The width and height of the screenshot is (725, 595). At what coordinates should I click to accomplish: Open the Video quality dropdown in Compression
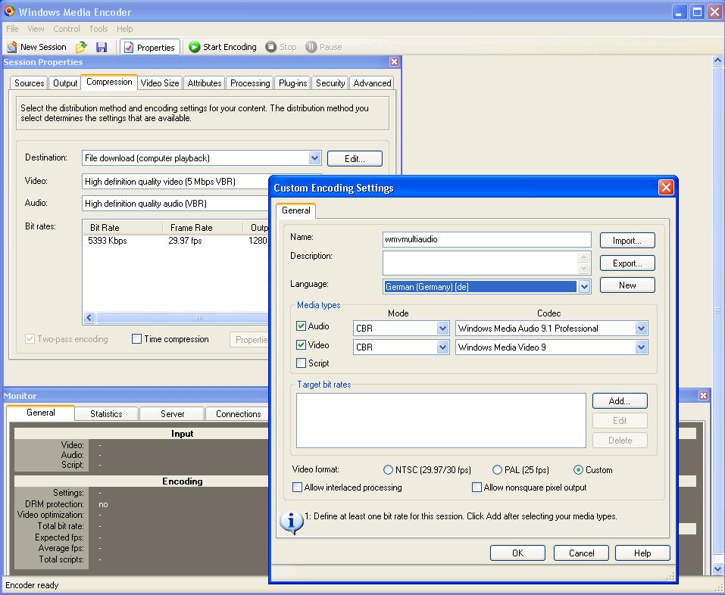coord(175,182)
